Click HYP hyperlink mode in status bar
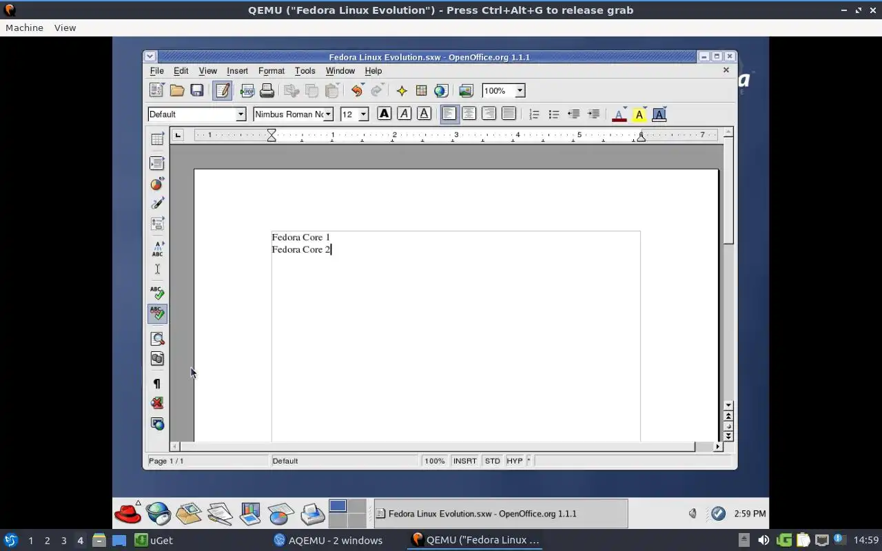 (x=515, y=461)
